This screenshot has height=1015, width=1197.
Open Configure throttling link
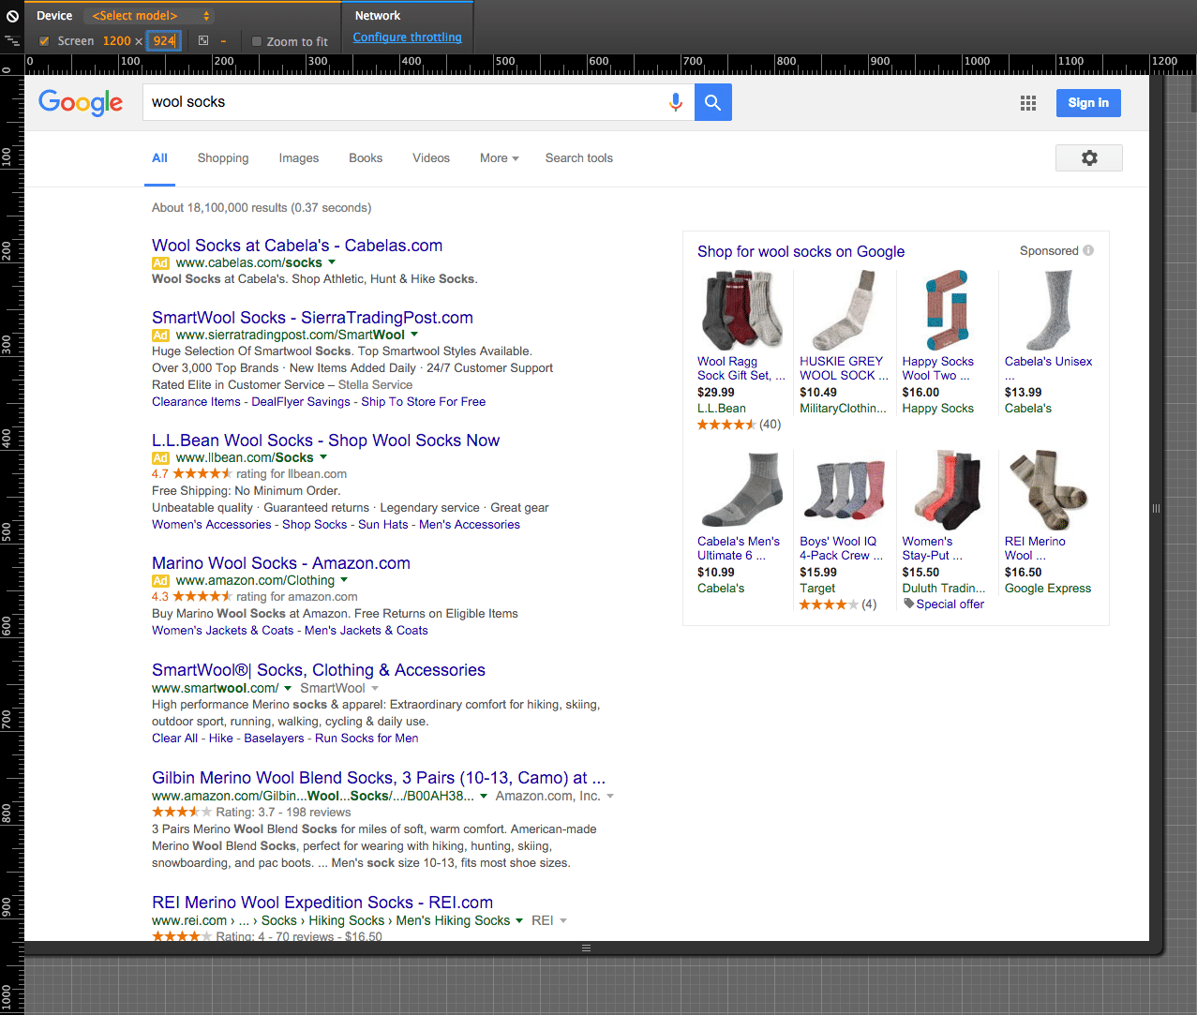pos(407,37)
